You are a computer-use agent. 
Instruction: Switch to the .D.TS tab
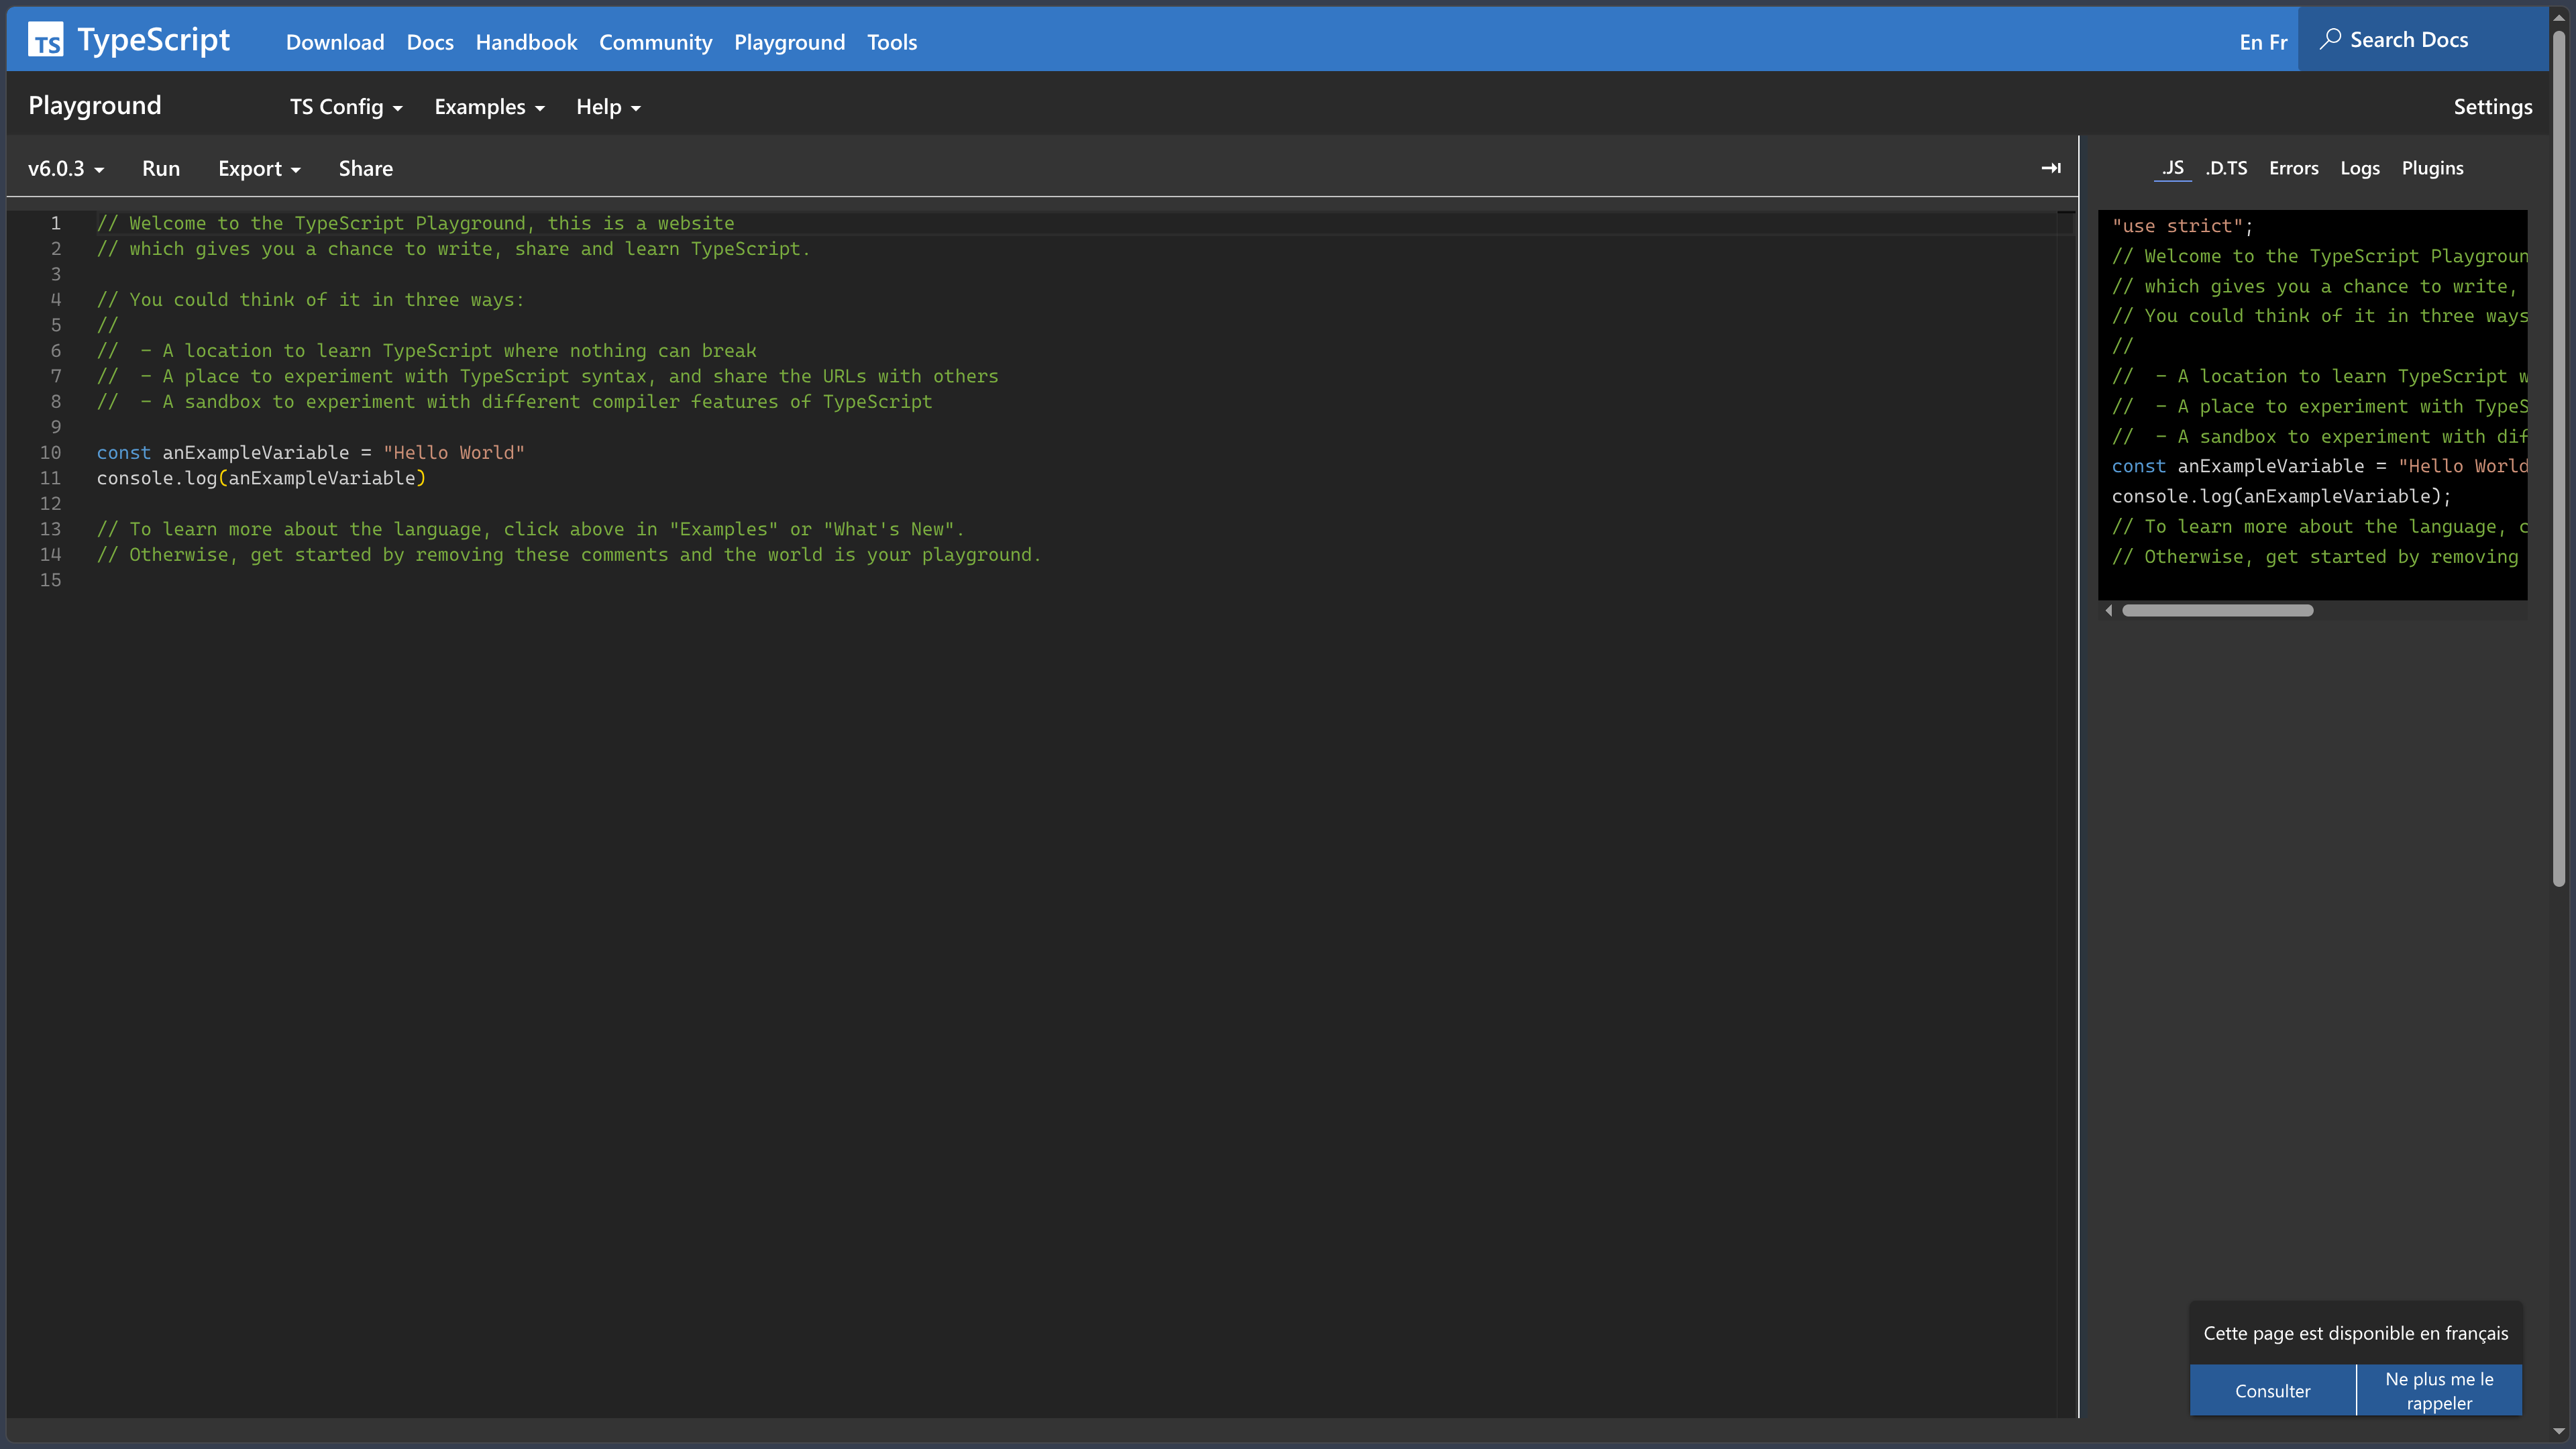pyautogui.click(x=2226, y=168)
